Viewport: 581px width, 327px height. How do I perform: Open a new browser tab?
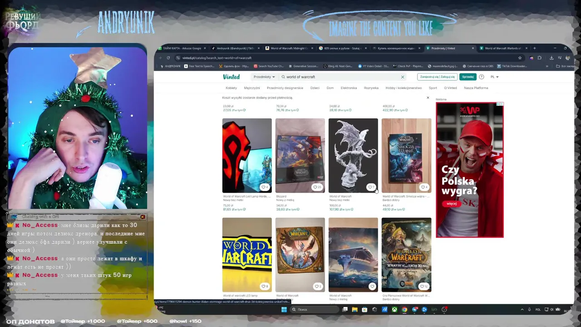(x=534, y=48)
